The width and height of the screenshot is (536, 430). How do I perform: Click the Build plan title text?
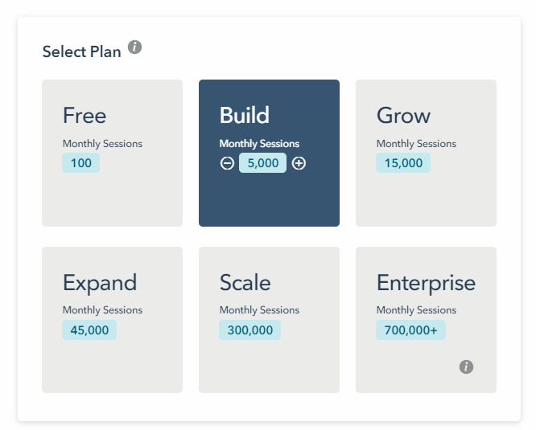(245, 115)
